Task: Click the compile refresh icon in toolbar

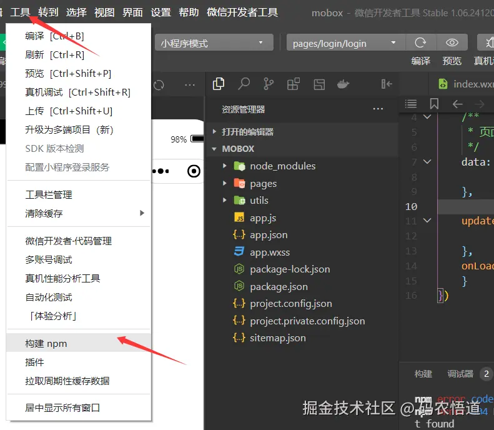Action: (420, 42)
